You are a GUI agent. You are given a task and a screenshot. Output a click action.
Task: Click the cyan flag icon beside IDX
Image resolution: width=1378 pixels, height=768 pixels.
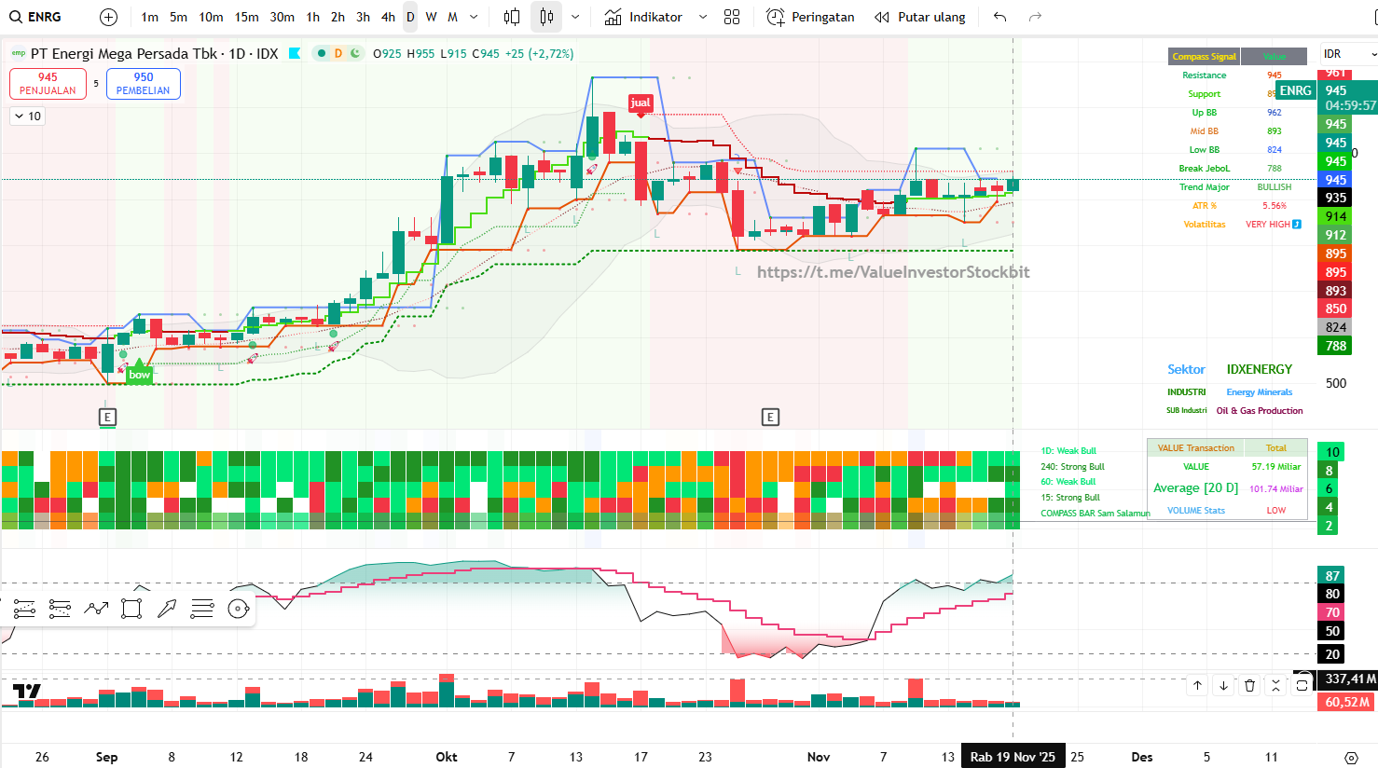(295, 53)
